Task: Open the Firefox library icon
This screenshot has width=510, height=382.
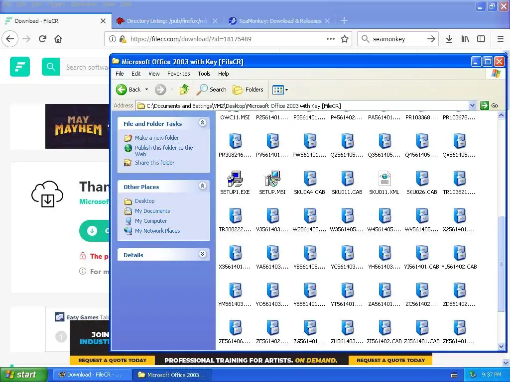Action: (465, 39)
